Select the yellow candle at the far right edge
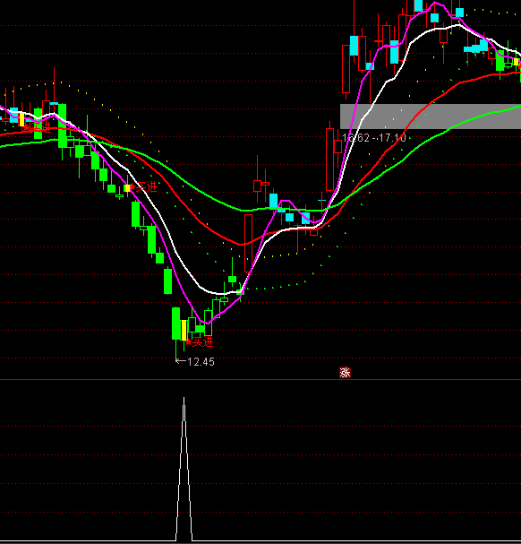The height and width of the screenshot is (544, 521). click(x=517, y=62)
